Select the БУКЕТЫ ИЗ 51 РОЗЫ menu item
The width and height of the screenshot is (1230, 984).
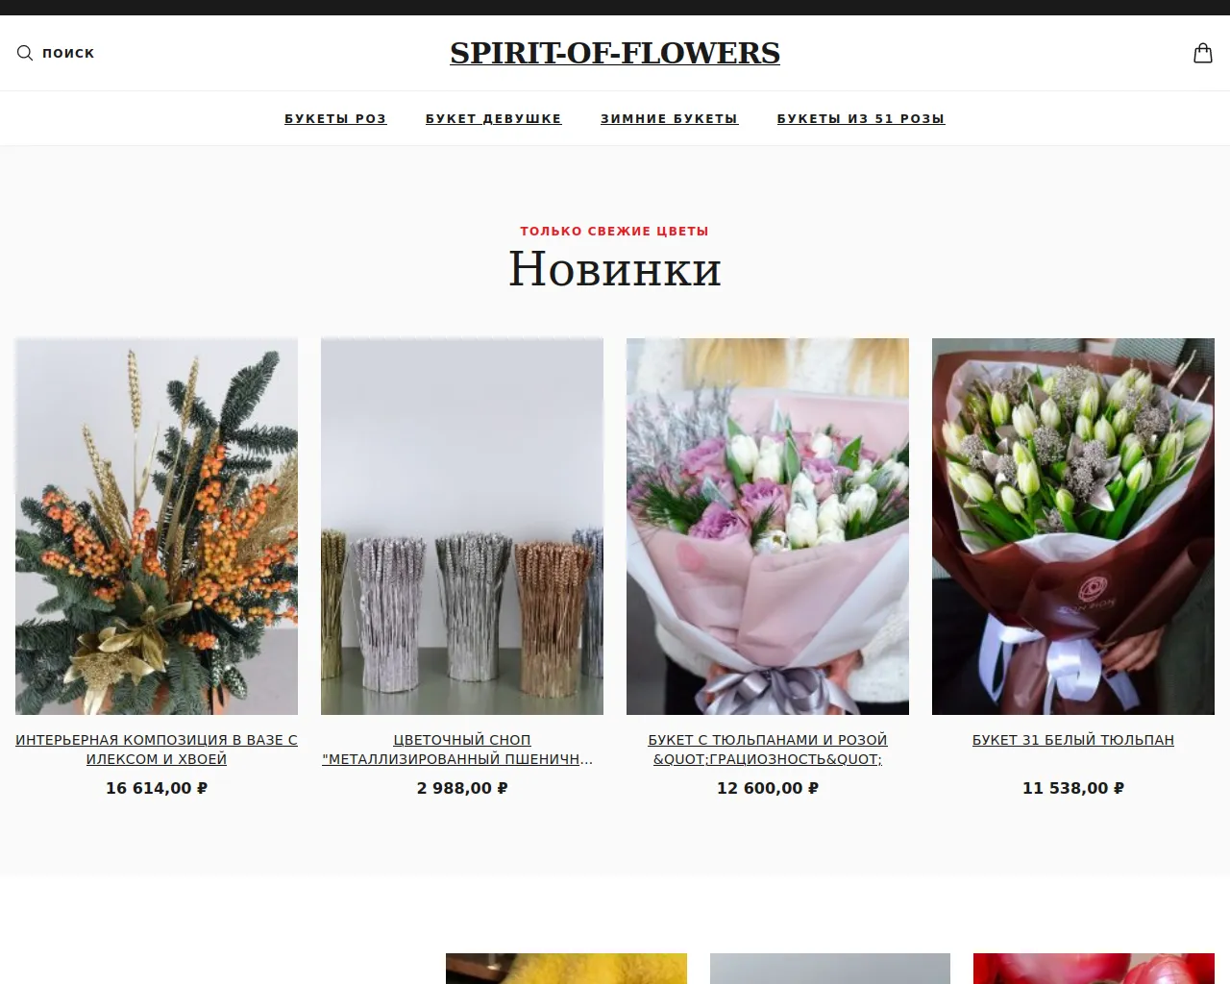[x=861, y=119]
